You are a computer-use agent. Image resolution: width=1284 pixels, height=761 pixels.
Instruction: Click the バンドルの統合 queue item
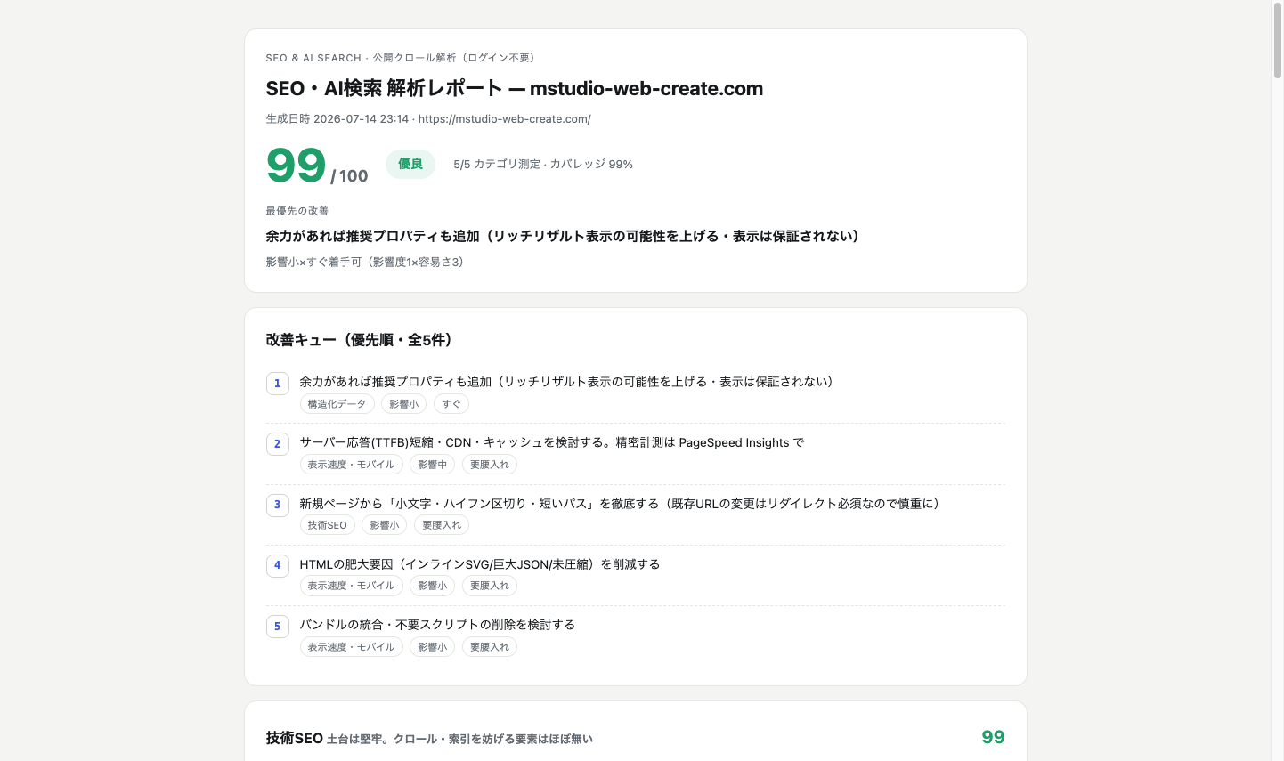(437, 625)
